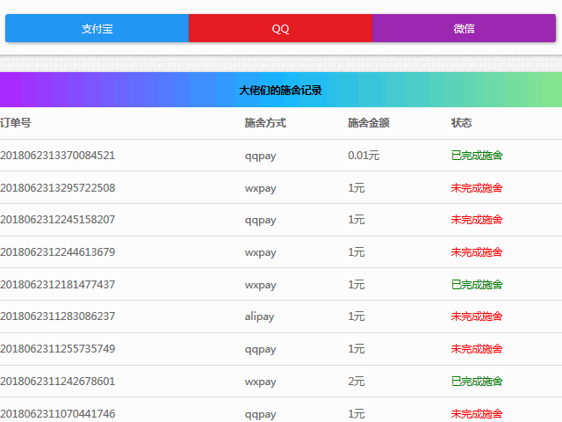Select order number 2018062313295722508
The width and height of the screenshot is (562, 422).
pos(58,188)
